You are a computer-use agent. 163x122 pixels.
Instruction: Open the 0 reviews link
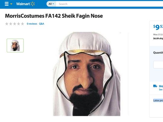point(32,24)
